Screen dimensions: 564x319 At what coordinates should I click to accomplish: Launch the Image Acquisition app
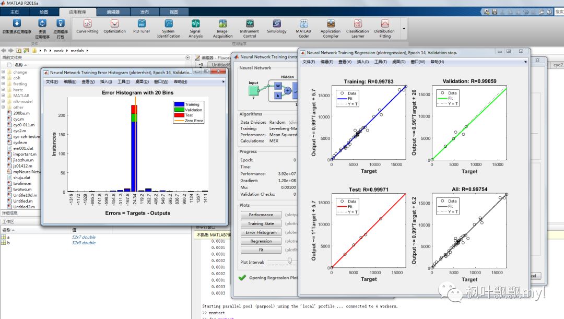click(222, 29)
